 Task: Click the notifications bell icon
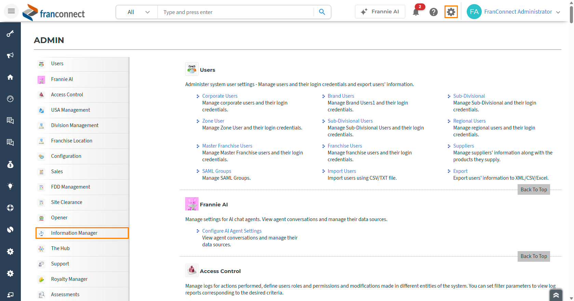tap(416, 12)
